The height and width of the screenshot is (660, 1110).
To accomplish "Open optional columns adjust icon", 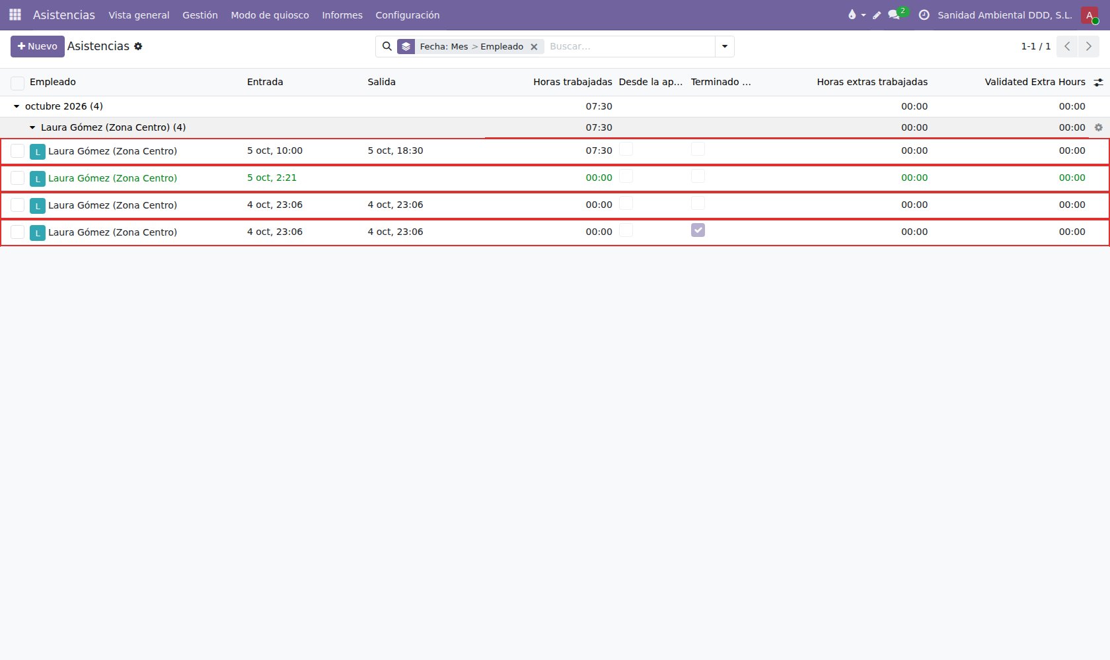I will click(x=1098, y=82).
